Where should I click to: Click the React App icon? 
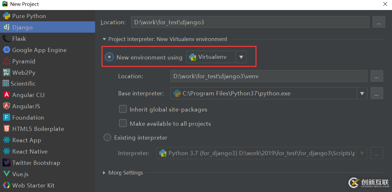pyautogui.click(x=6, y=140)
